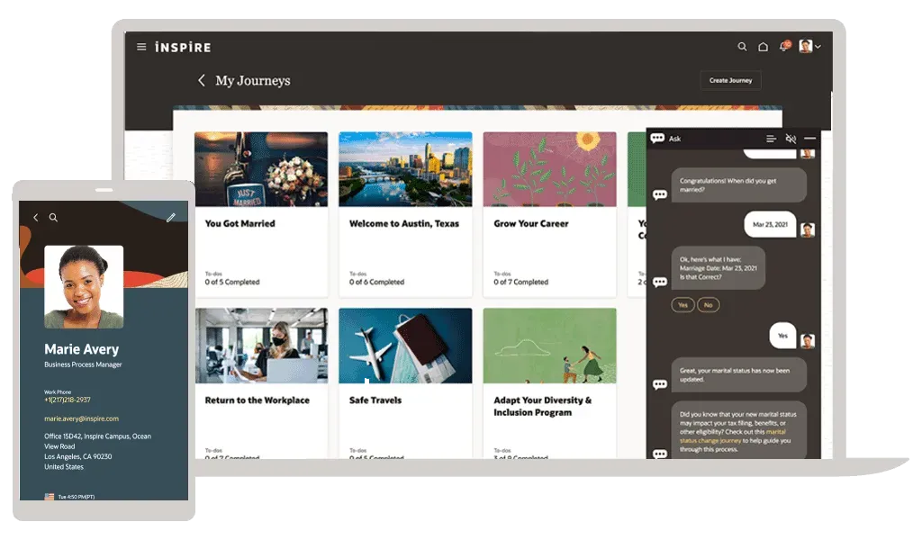Click Business Process Manager title text

click(x=83, y=364)
